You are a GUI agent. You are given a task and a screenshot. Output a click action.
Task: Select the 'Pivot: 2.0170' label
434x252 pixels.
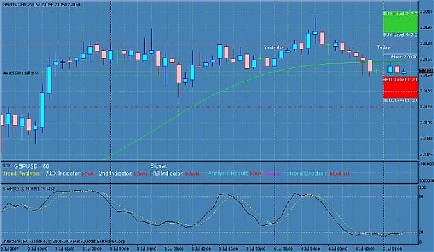pyautogui.click(x=404, y=57)
